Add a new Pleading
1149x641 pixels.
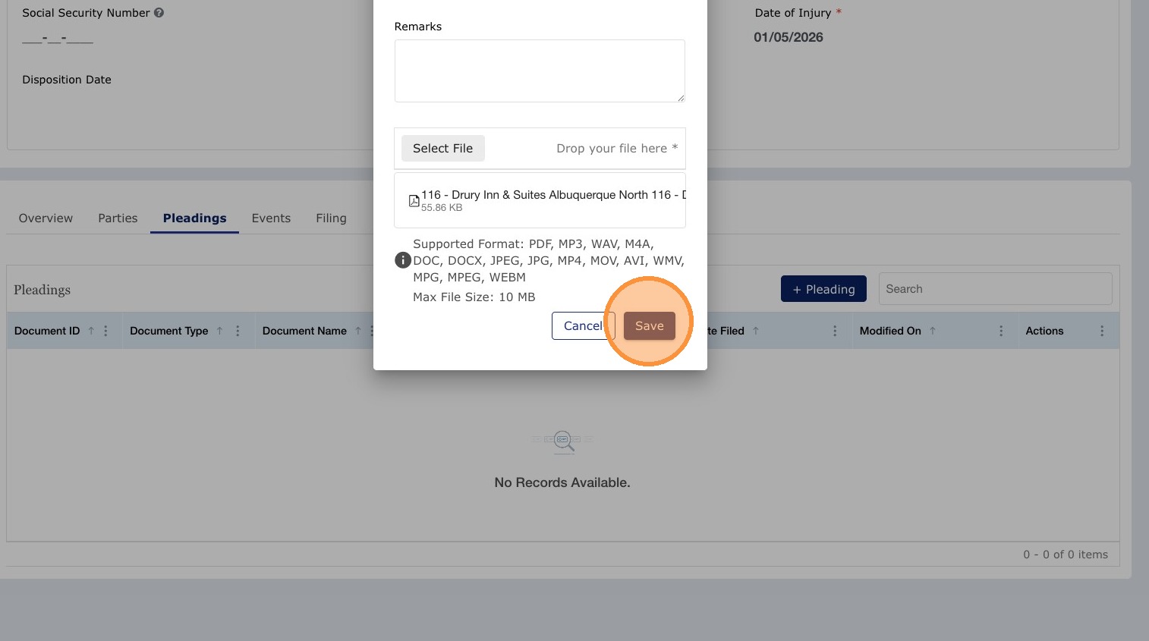tap(823, 289)
